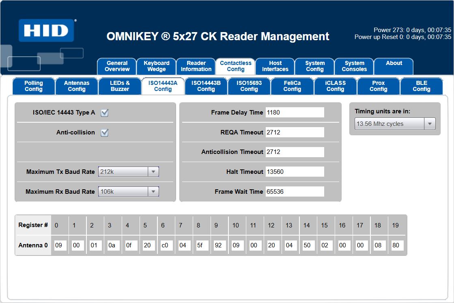This screenshot has width=454, height=303.
Task: Open the Maximum Tx Baud Rate dropdown
Action: click(x=128, y=172)
